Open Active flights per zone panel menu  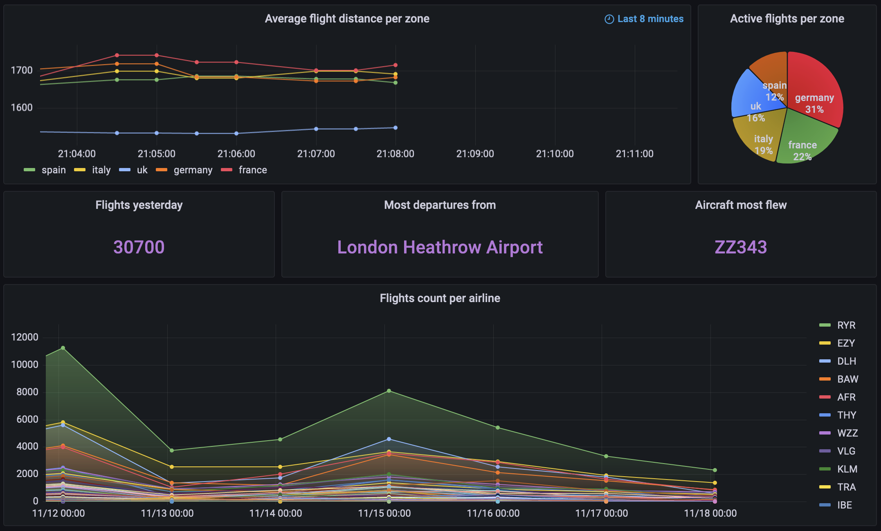pos(787,19)
